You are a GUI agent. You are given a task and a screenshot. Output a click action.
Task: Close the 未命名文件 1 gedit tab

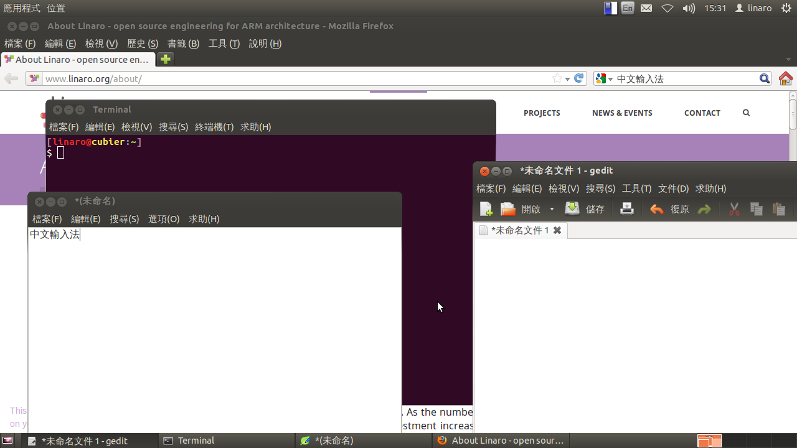[557, 230]
